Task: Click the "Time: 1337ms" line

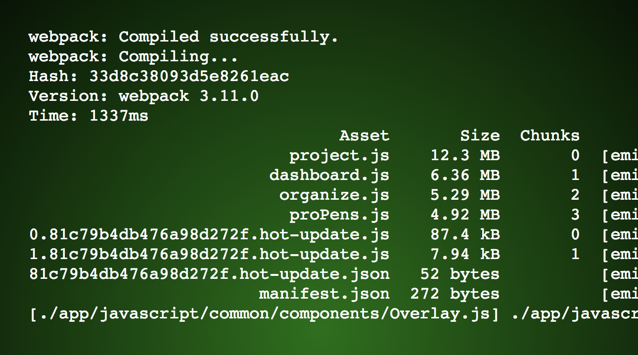Action: (x=89, y=116)
